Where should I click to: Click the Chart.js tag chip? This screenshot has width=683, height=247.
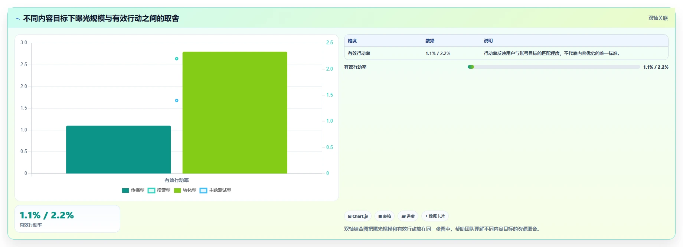pos(358,216)
